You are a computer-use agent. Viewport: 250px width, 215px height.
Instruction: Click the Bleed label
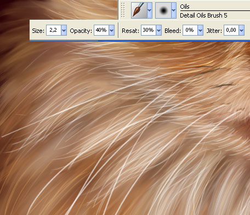pyautogui.click(x=173, y=31)
